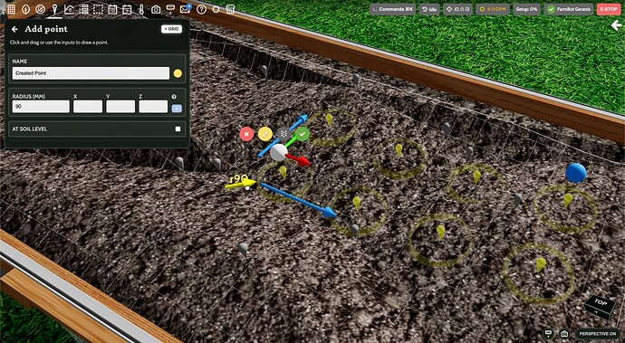This screenshot has width=625, height=343.
Task: Toggle the blue lock button beside Z
Action: click(177, 109)
